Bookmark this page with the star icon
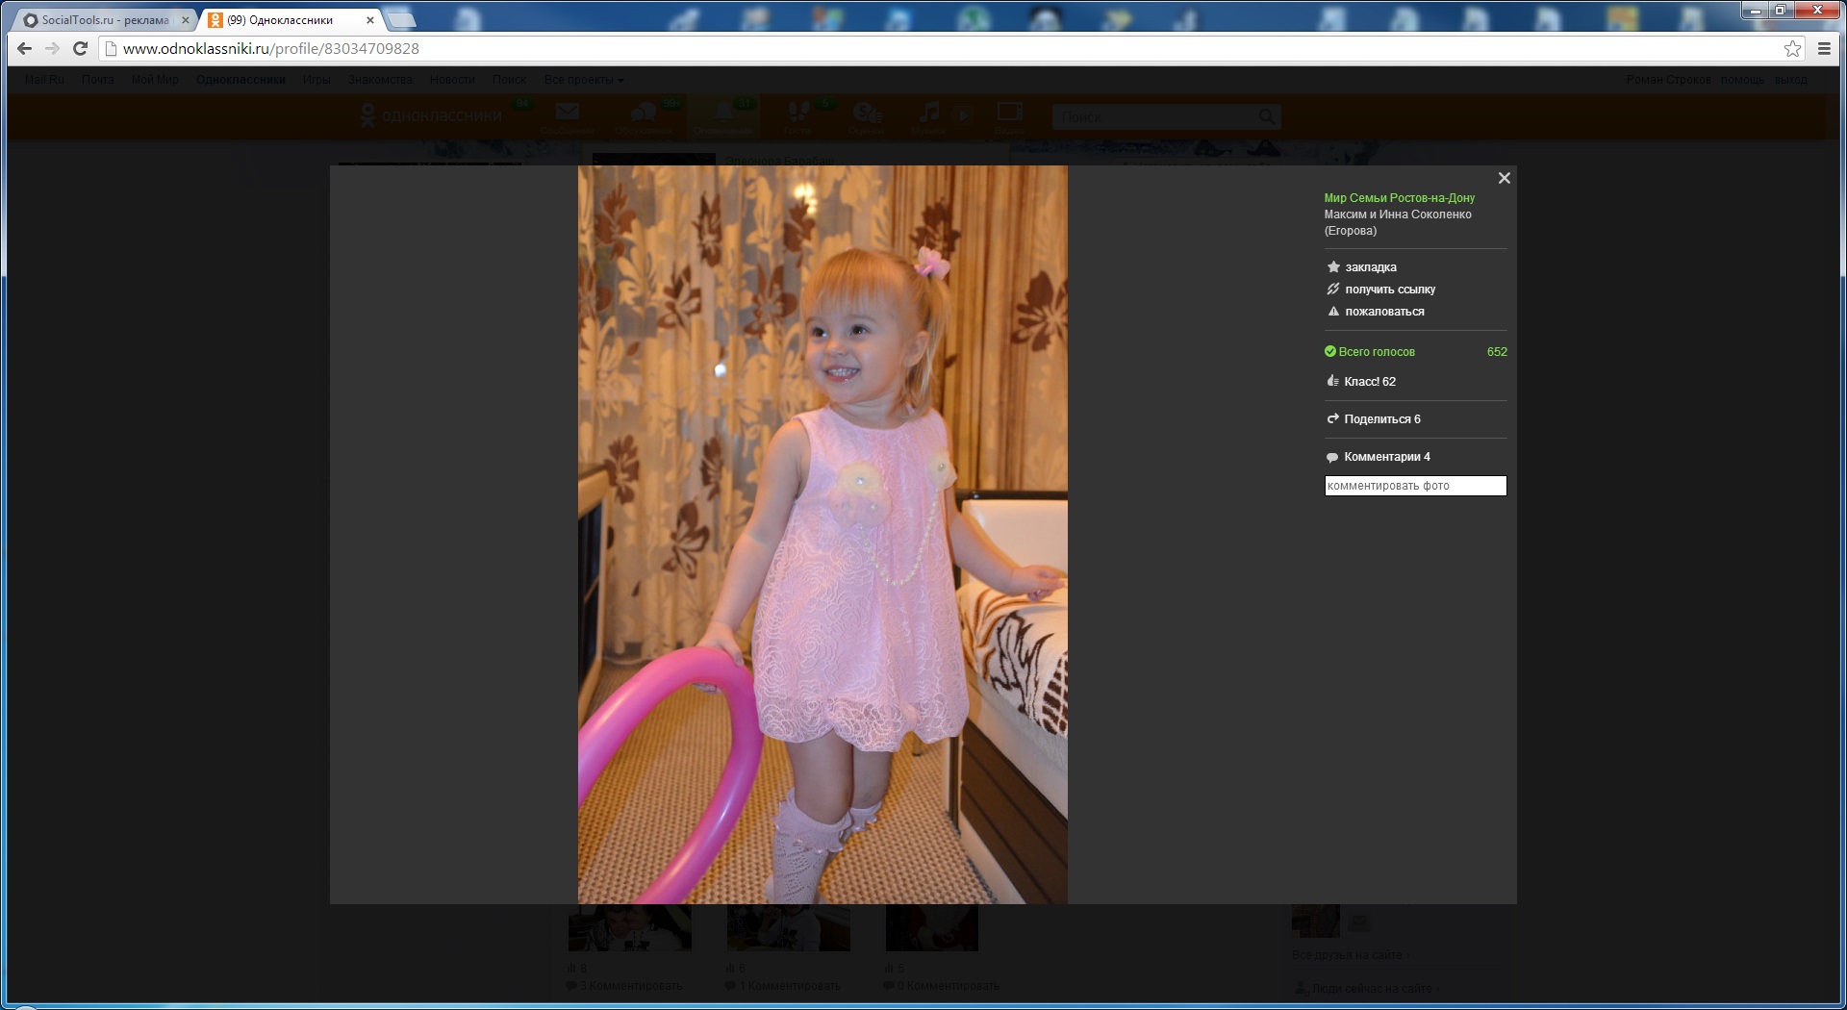This screenshot has height=1010, width=1847. coord(1793,49)
